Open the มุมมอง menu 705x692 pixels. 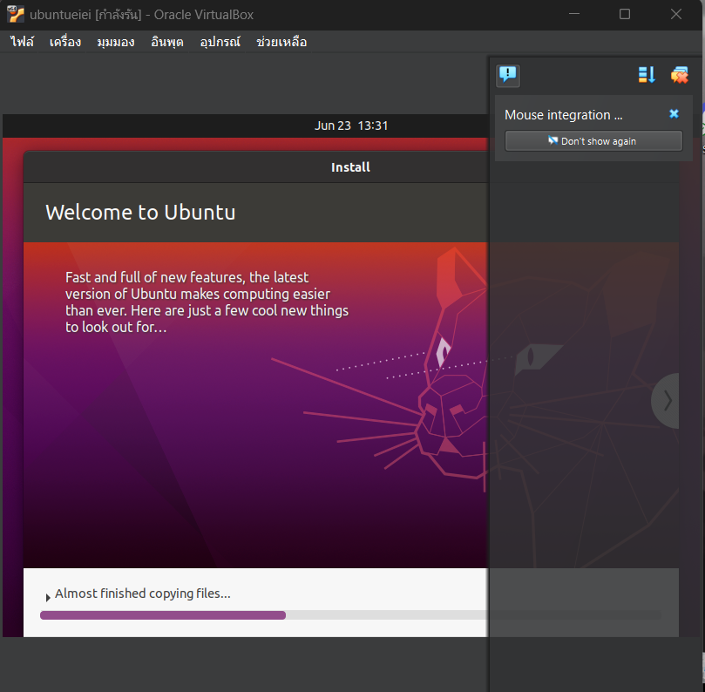(x=115, y=42)
